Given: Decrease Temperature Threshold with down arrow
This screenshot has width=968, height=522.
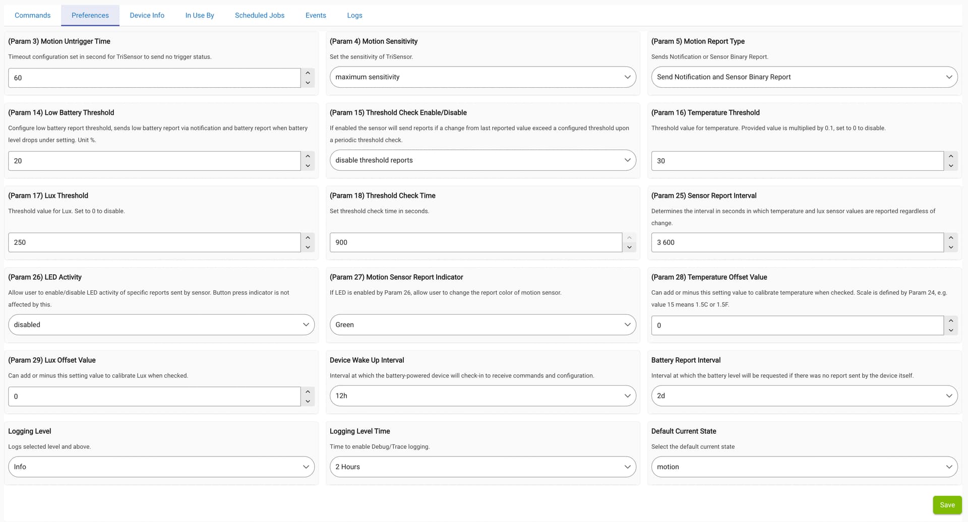Looking at the screenshot, I should [x=951, y=166].
